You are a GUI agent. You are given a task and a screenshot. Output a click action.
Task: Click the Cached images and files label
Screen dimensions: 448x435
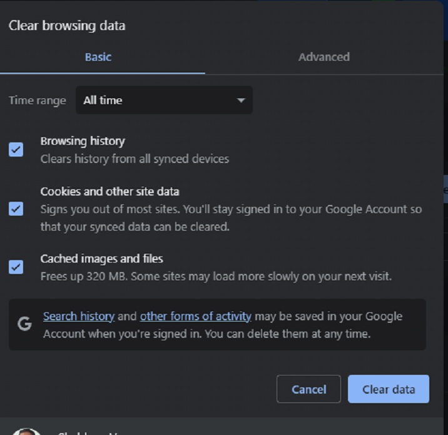pyautogui.click(x=101, y=258)
